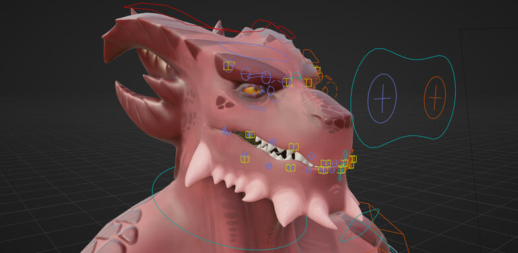
Task: Select the orange outlined control atop the head crest
Action: 311,56
